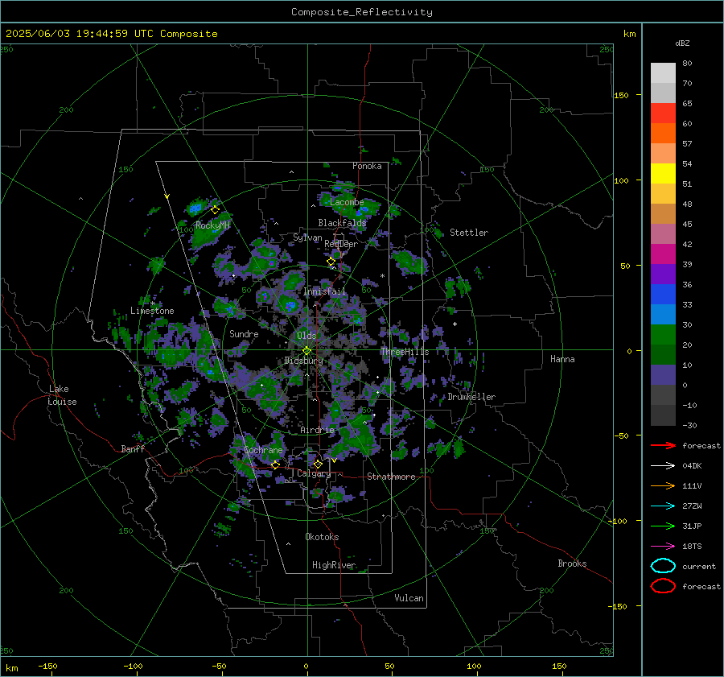Click the yellow diamond marker at map center near Olds
The image size is (724, 677).
click(x=306, y=351)
